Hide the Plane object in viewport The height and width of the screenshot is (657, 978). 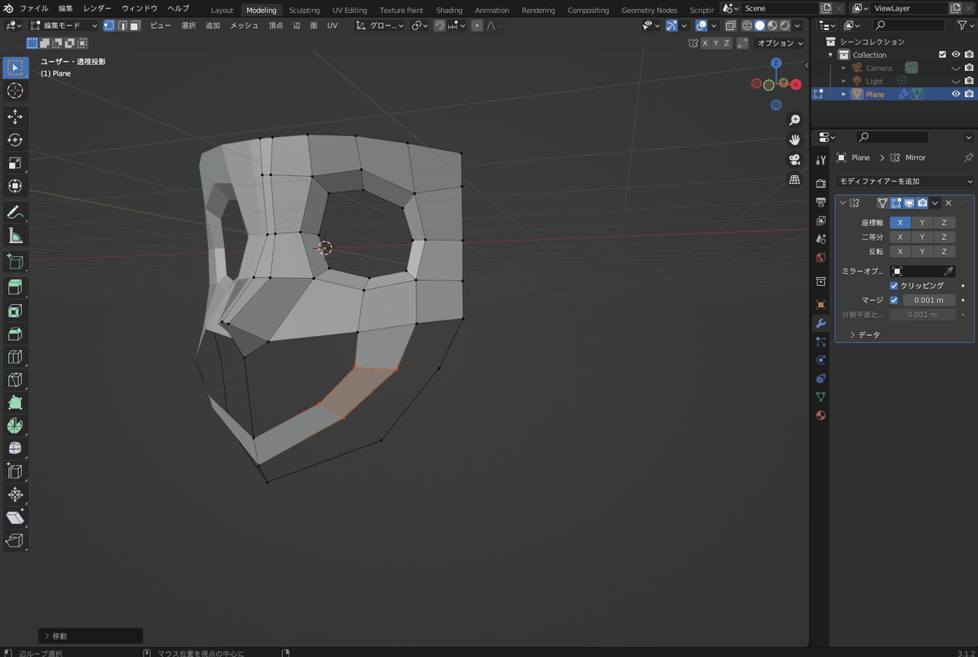pos(956,94)
